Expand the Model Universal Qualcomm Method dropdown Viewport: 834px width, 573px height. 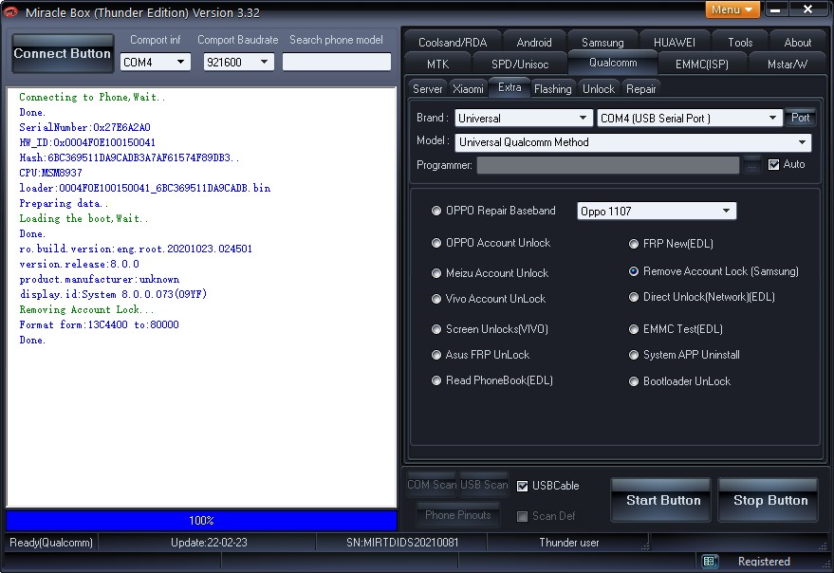click(x=802, y=142)
